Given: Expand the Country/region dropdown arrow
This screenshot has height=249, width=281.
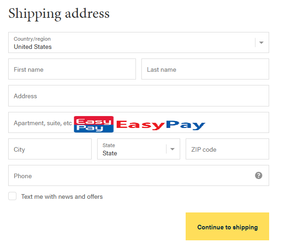Looking at the screenshot, I should coord(261,42).
